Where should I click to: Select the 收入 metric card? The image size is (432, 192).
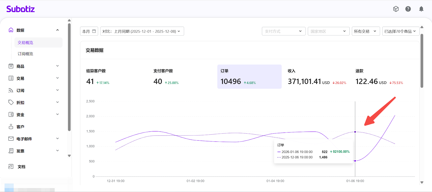317,77
